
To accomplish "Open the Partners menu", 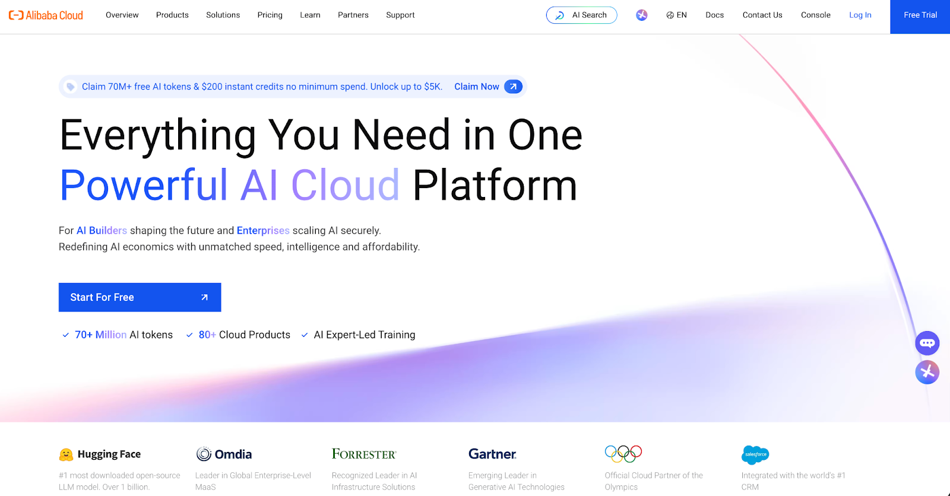I will click(x=353, y=15).
